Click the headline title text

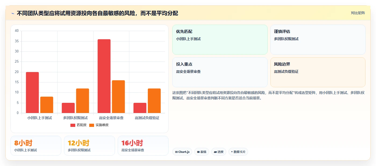point(97,13)
